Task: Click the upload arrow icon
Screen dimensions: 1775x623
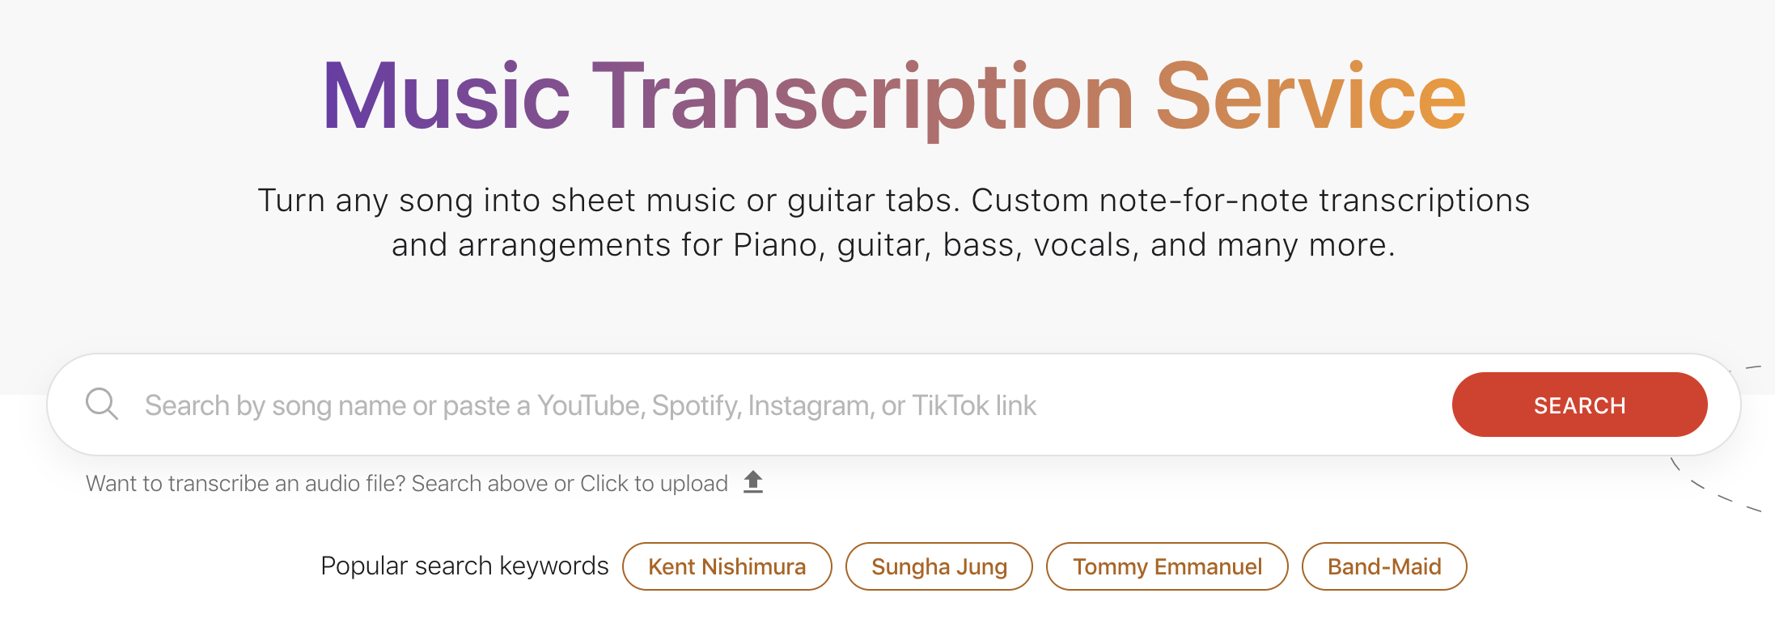Action: tap(753, 482)
